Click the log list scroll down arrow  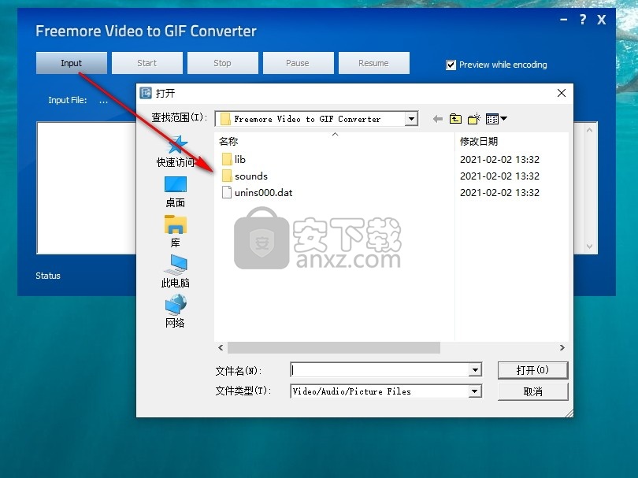pos(590,246)
